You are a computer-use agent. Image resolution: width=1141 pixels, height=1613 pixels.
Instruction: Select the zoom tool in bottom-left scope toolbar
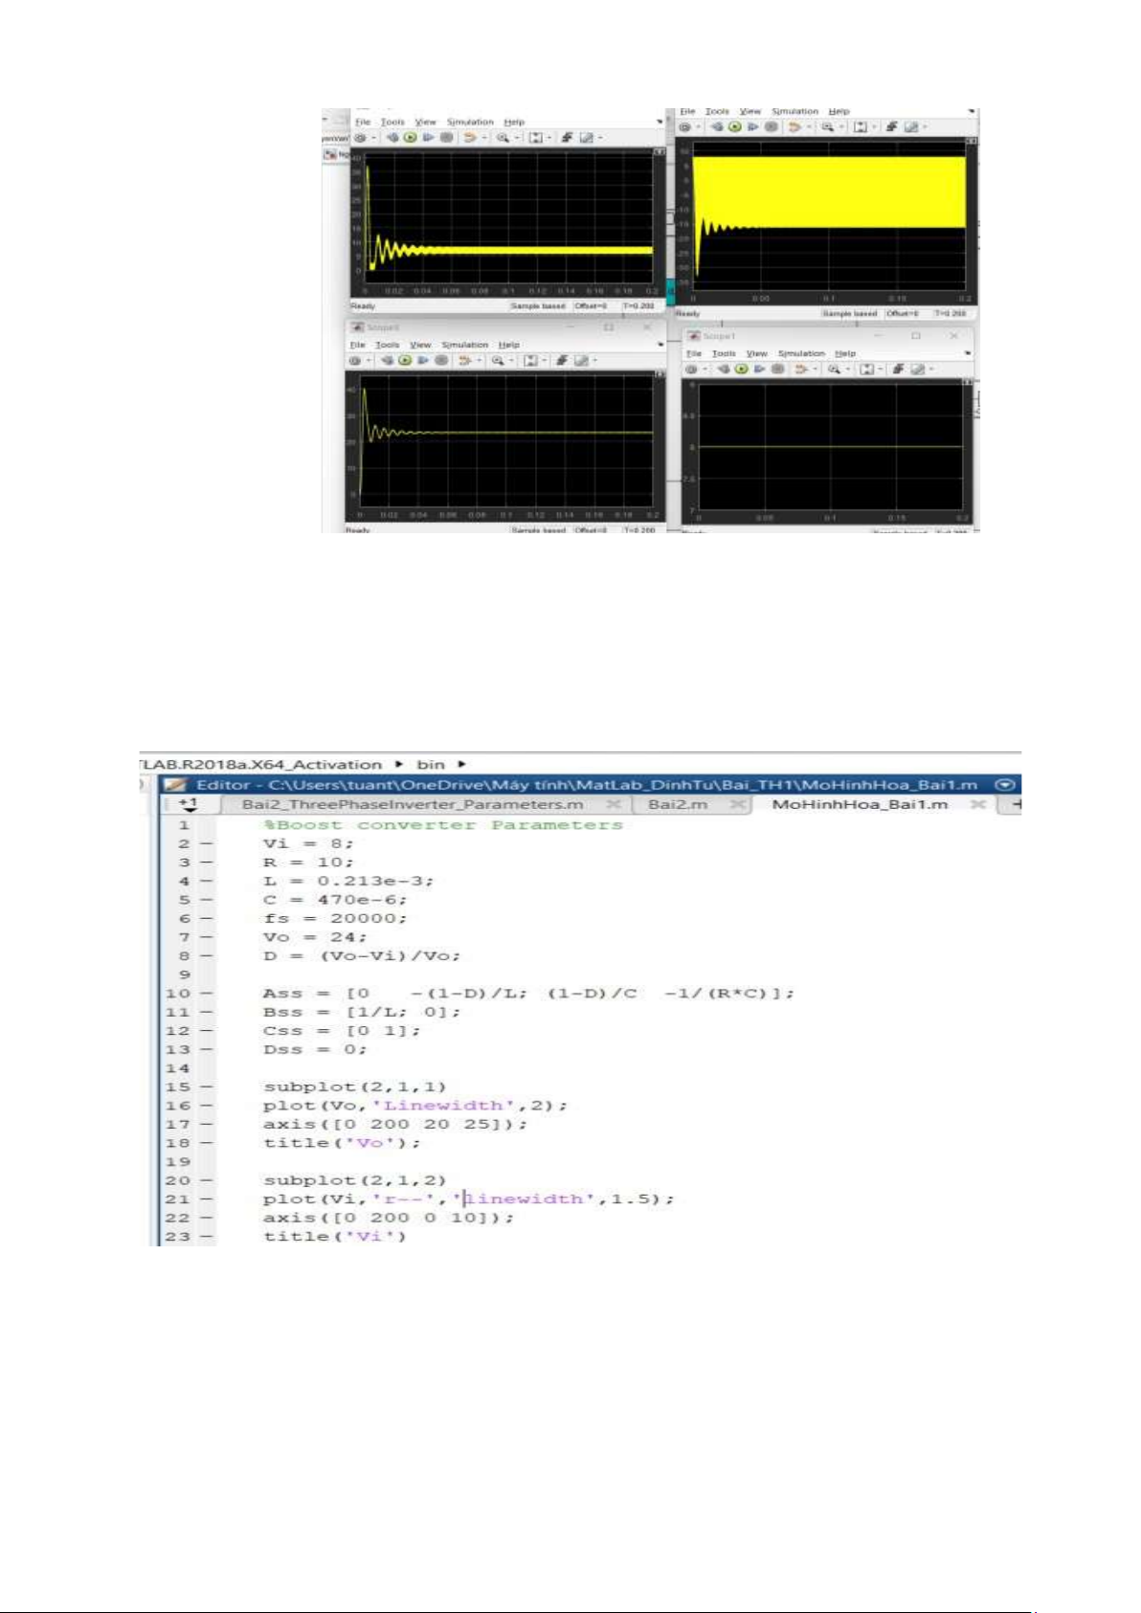pyautogui.click(x=498, y=361)
